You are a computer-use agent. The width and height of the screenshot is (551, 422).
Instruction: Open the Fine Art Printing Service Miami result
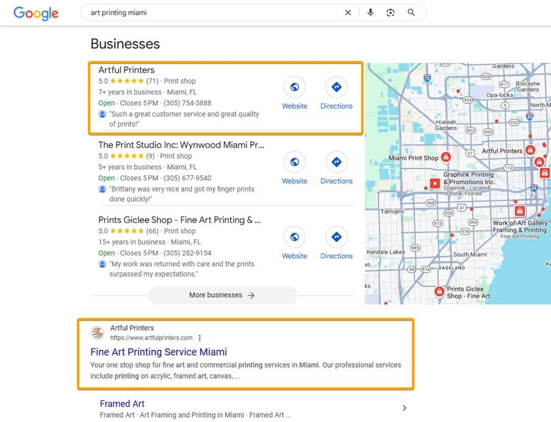[159, 352]
